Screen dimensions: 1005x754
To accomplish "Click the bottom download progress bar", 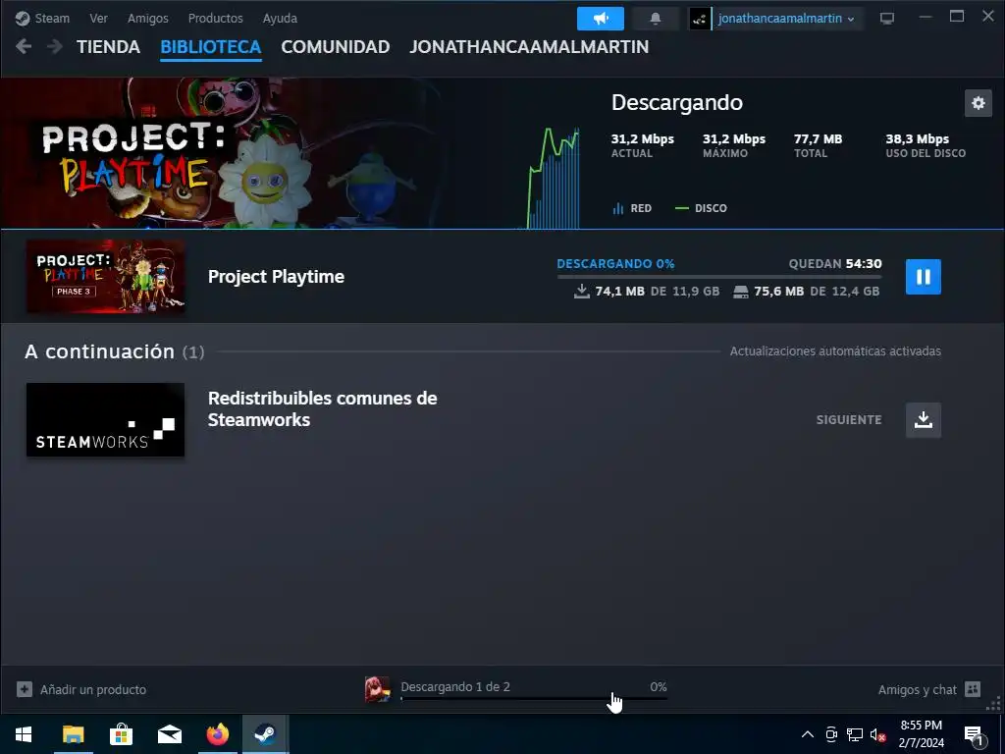I will tap(533, 698).
